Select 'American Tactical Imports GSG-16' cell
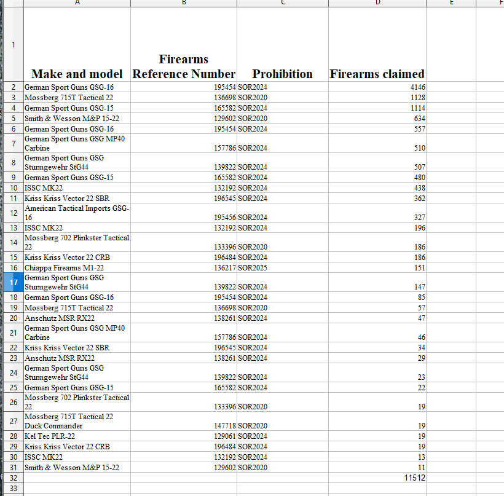This screenshot has width=504, height=496. pos(77,213)
